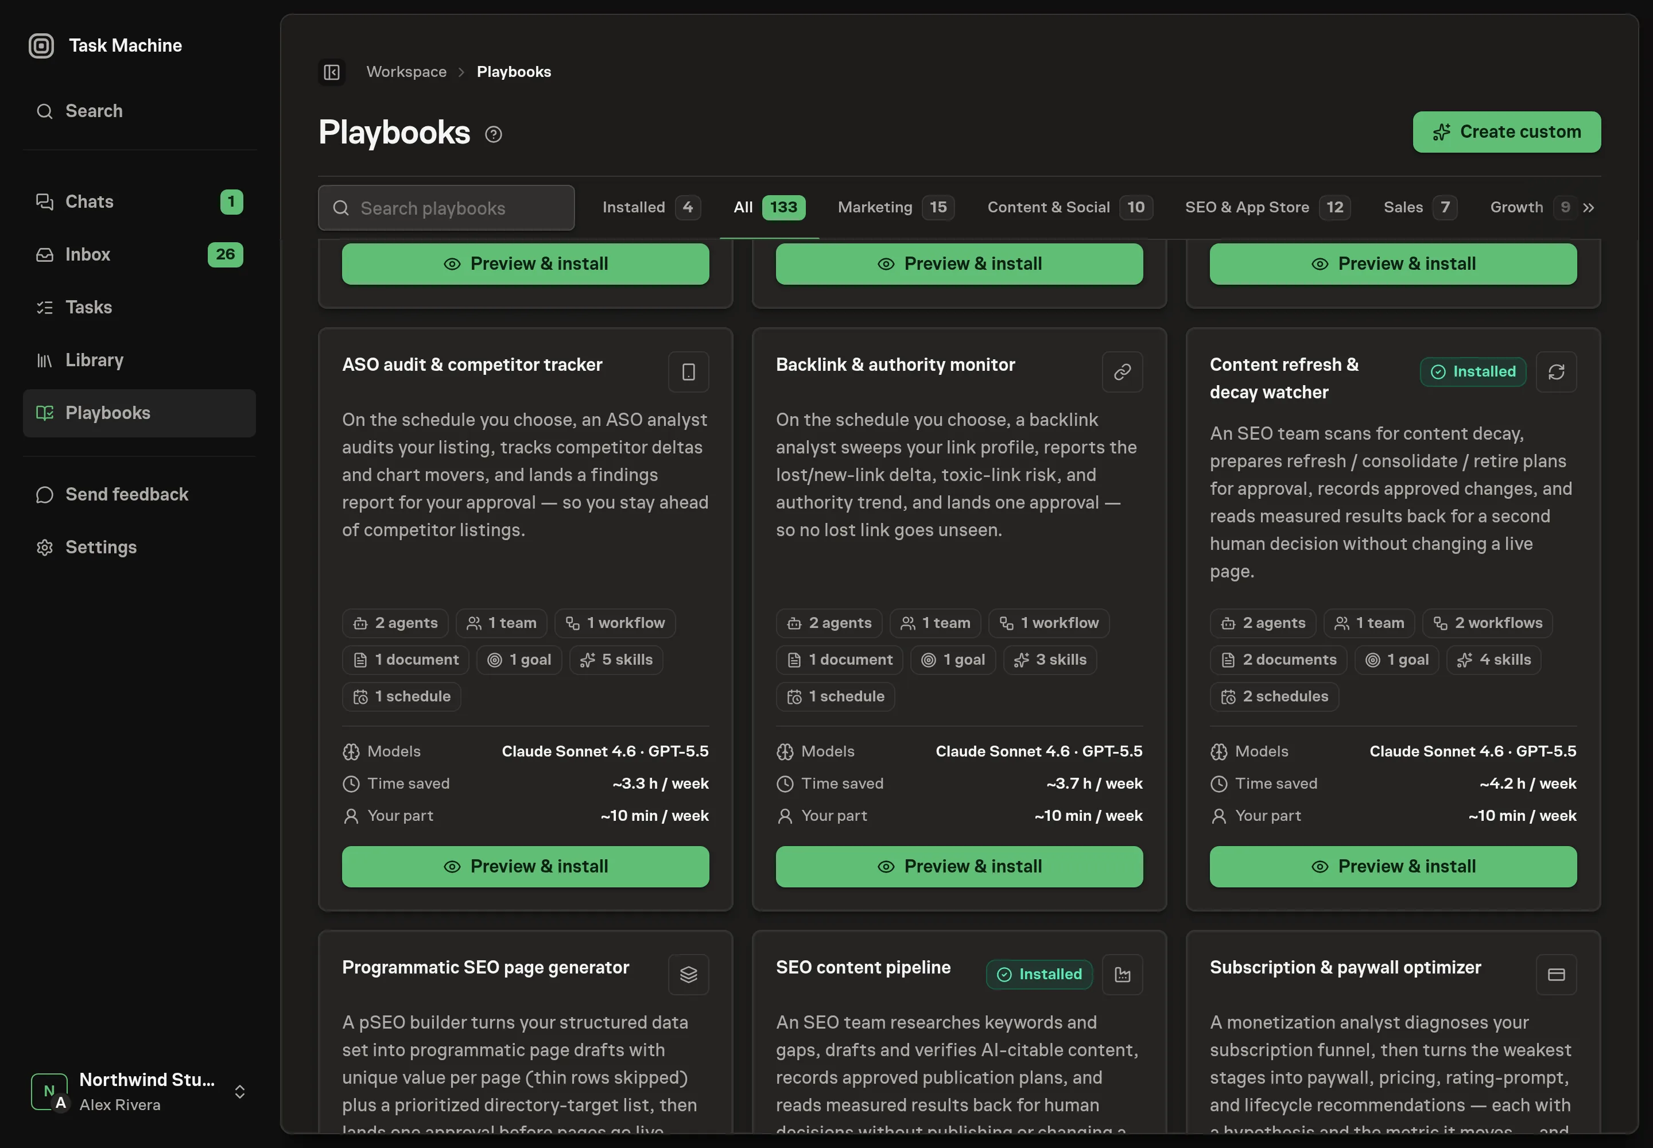The image size is (1653, 1148).
Task: Click the Backlink monitor link icon
Action: pos(1122,372)
